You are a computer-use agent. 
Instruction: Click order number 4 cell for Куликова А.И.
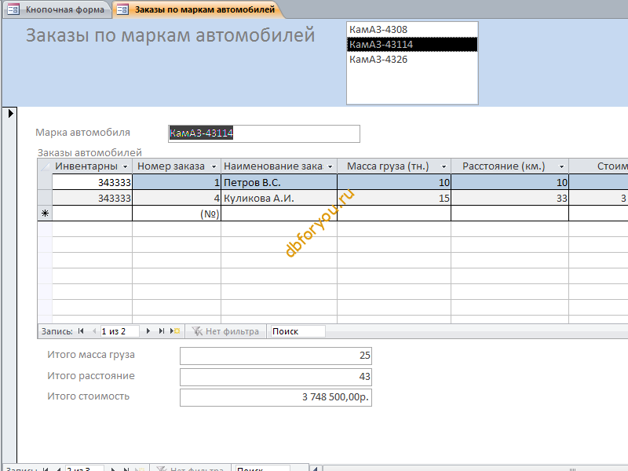click(177, 198)
